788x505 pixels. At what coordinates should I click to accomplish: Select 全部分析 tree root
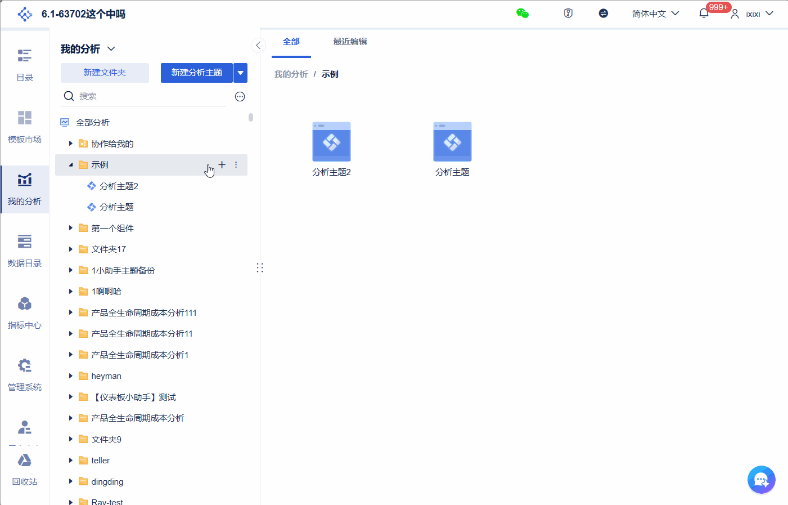point(93,122)
